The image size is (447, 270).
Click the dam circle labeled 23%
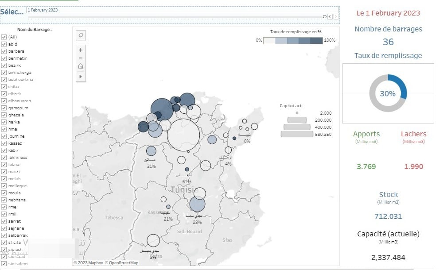pyautogui.click(x=197, y=204)
